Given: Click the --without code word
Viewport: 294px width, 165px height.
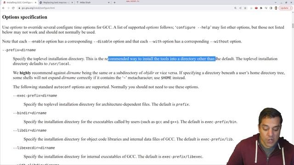Looking at the screenshot, I should point(220,42).
